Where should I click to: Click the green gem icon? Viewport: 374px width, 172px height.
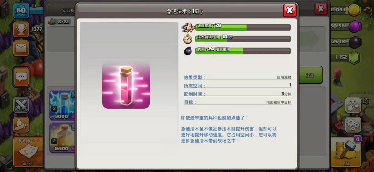[355, 58]
